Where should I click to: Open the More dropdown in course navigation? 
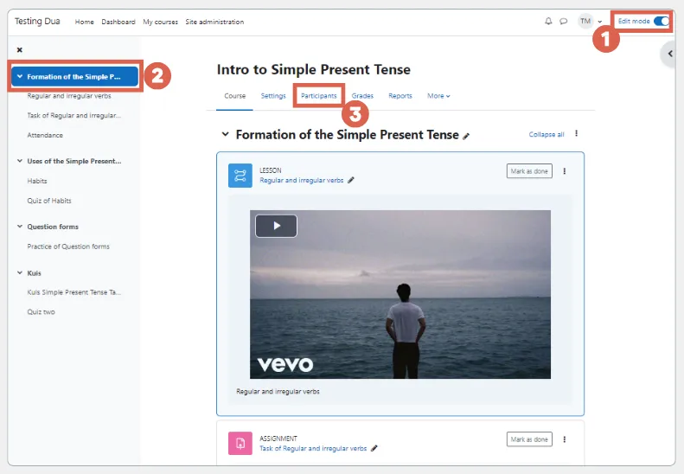point(438,96)
